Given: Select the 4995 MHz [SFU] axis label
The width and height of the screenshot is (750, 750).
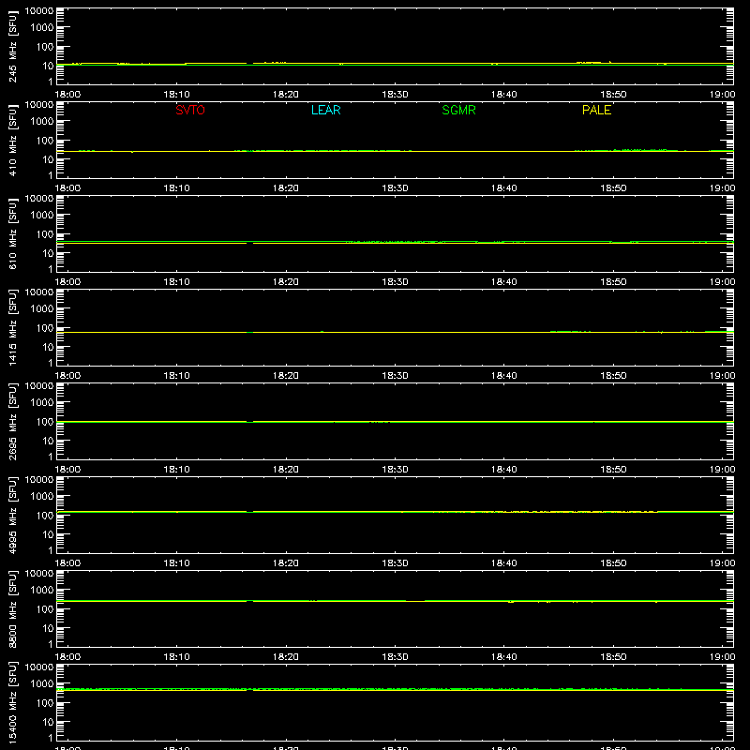Looking at the screenshot, I should point(12,515).
